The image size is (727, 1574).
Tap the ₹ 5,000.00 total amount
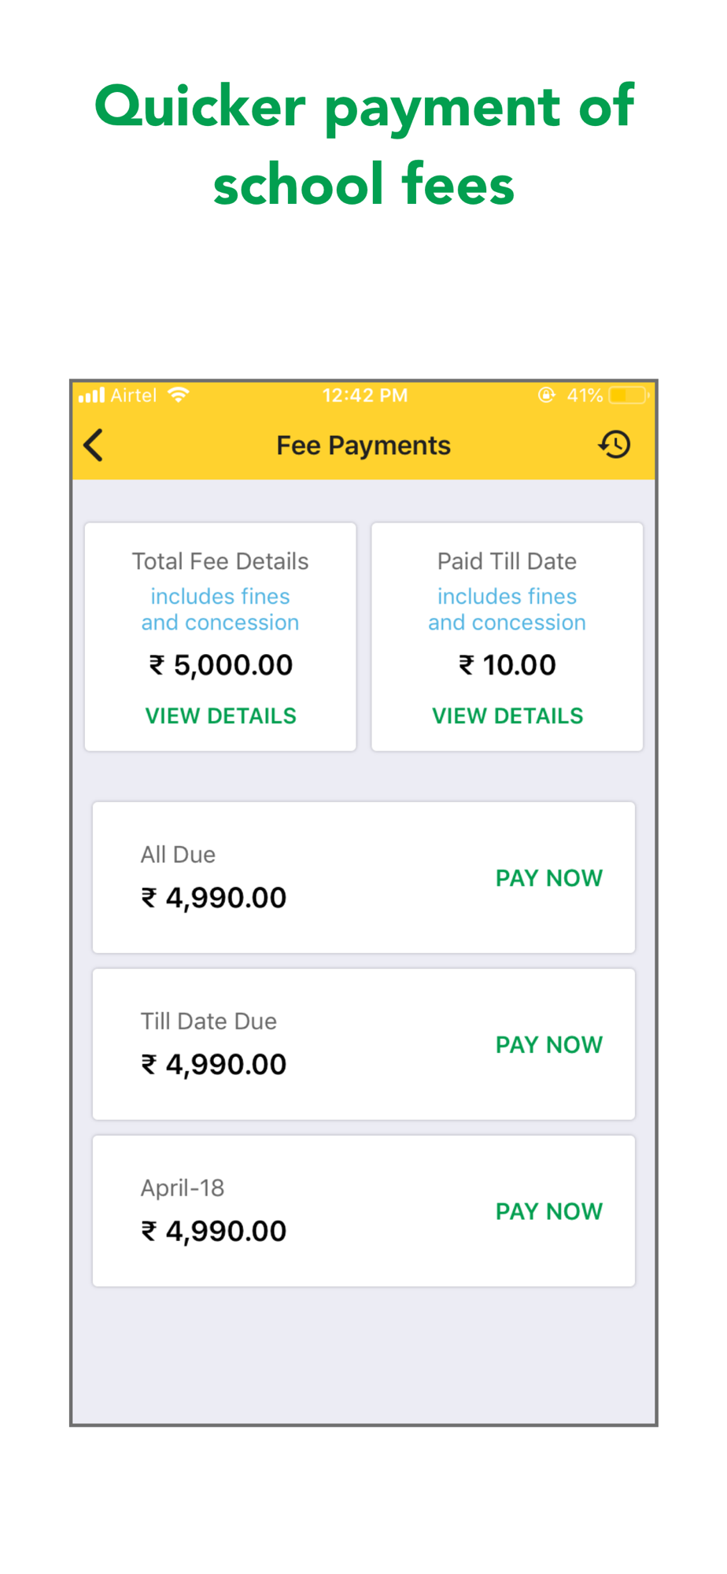point(221,665)
